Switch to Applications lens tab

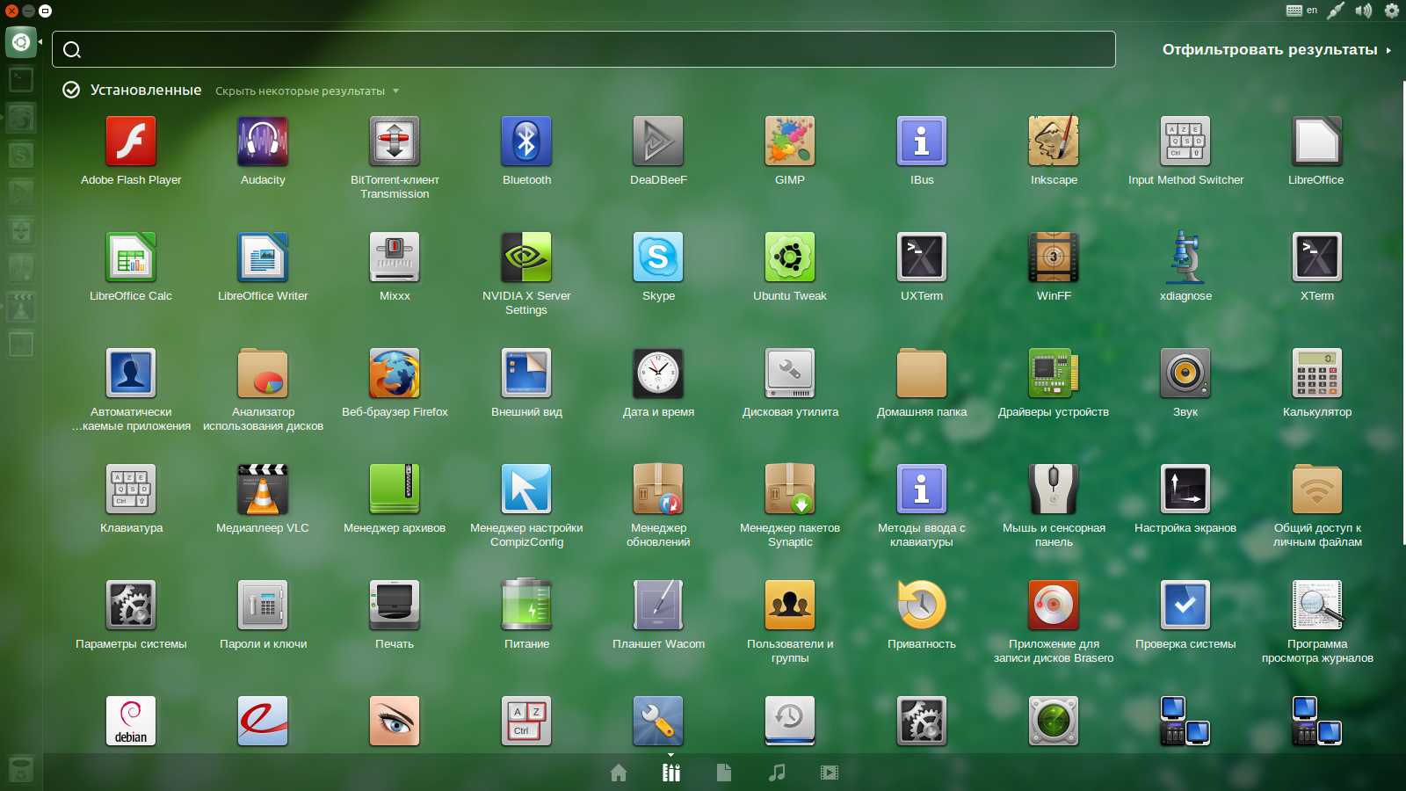671,773
